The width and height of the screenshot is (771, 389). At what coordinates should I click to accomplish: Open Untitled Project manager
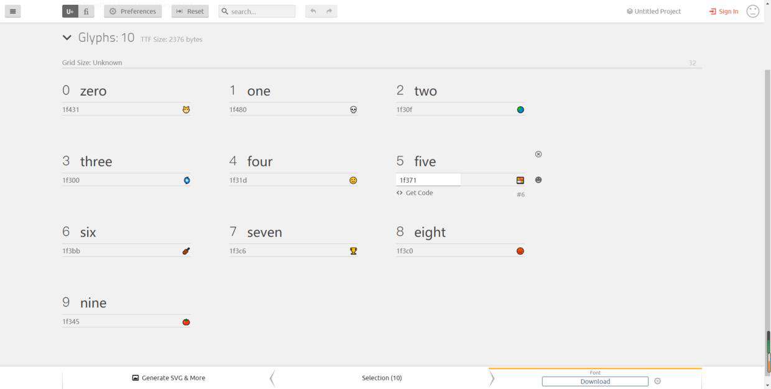click(653, 11)
